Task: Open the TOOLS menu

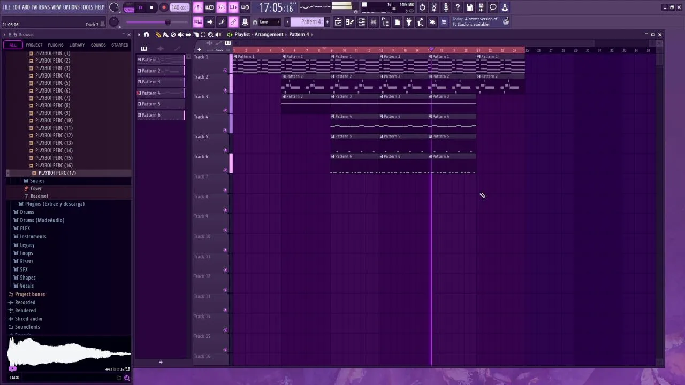Action: click(x=87, y=7)
